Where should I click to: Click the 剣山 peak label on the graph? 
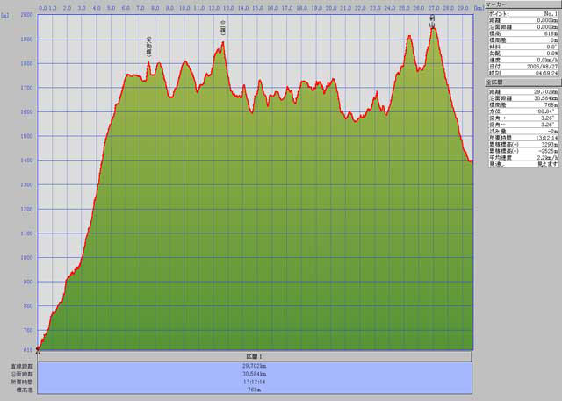click(x=432, y=20)
